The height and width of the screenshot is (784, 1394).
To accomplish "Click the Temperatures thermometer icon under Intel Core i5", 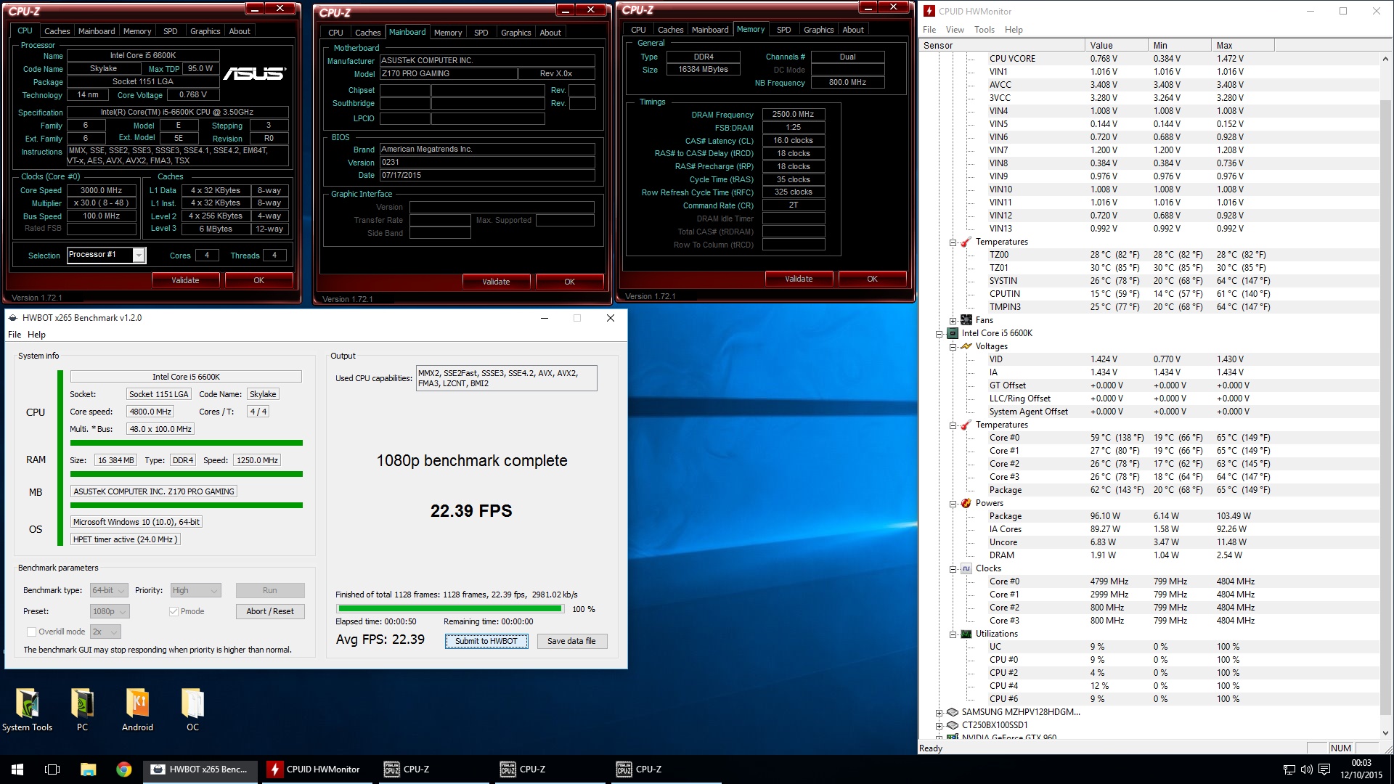I will point(966,425).
